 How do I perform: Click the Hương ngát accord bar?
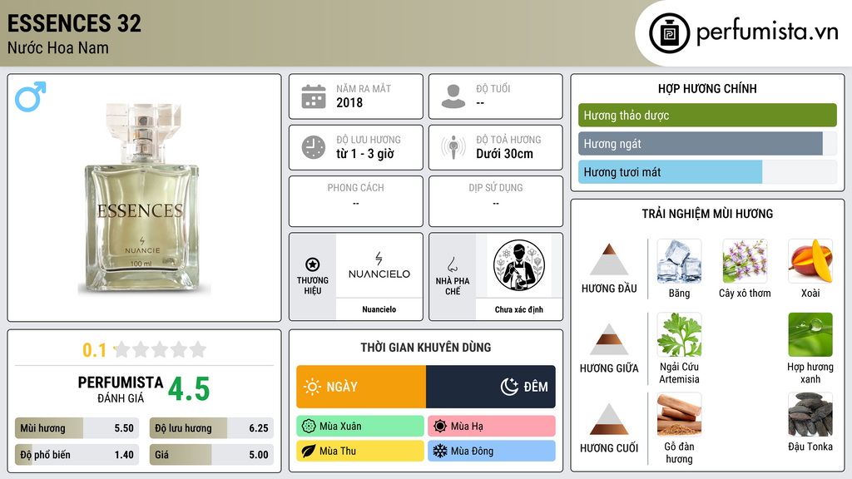pos(707,144)
